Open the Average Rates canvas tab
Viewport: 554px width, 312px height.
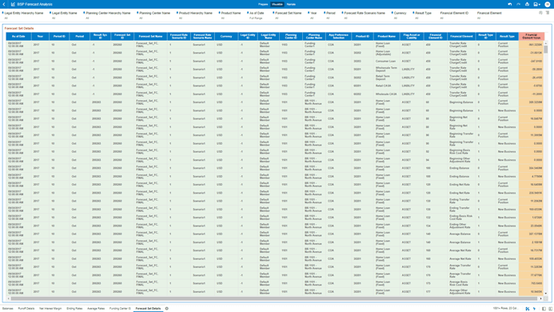(96, 309)
